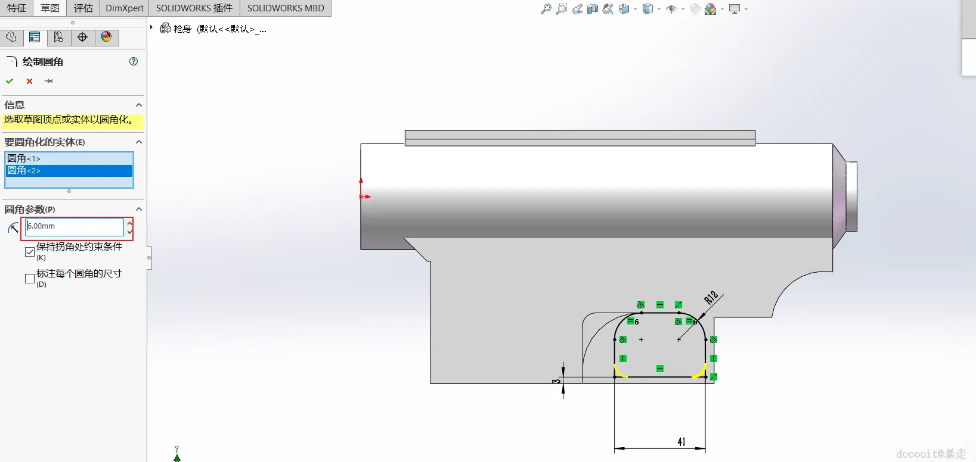Open help for the sketch fillet panel
The image size is (976, 462).
coord(134,61)
